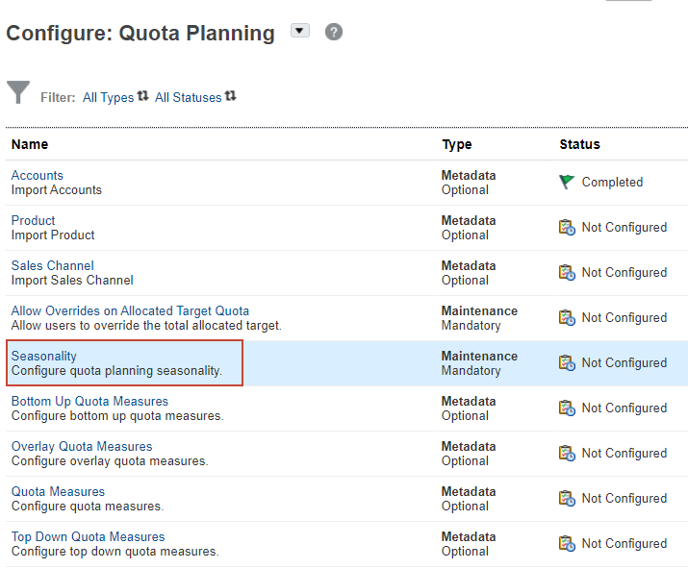Image resolution: width=688 pixels, height=569 pixels.
Task: Click the Name column header
Action: 30,144
